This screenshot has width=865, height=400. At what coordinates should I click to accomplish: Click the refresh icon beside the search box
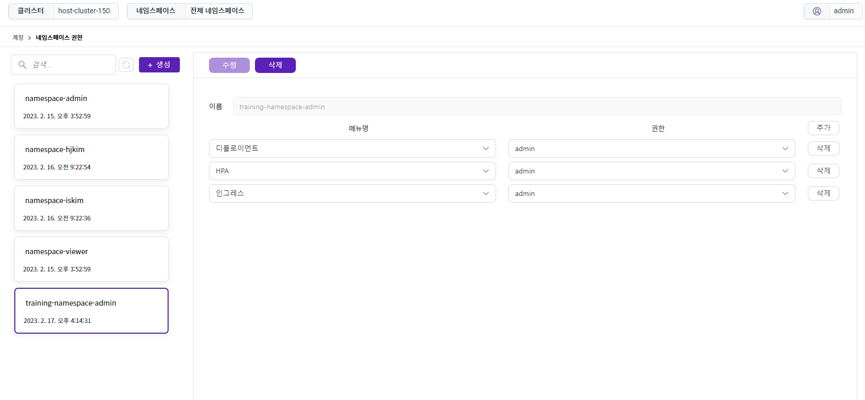click(x=126, y=65)
